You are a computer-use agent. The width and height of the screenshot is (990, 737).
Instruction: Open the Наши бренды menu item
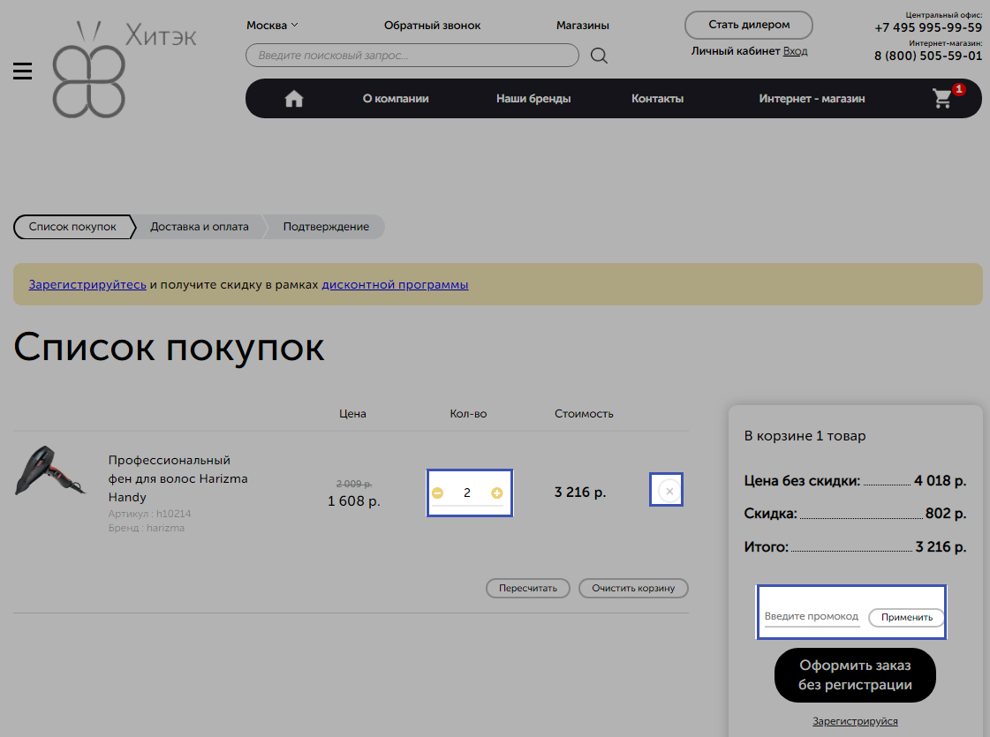click(533, 99)
